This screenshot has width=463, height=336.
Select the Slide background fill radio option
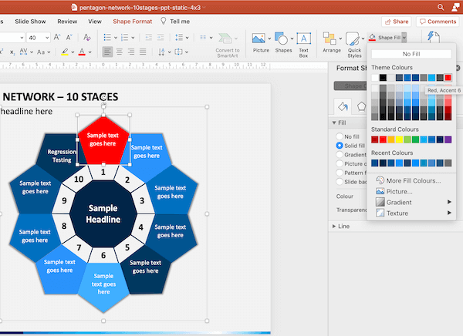340,182
